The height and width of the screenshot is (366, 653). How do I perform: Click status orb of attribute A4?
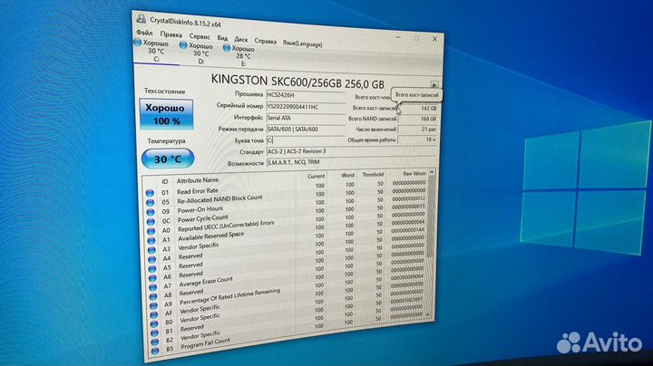152,259
